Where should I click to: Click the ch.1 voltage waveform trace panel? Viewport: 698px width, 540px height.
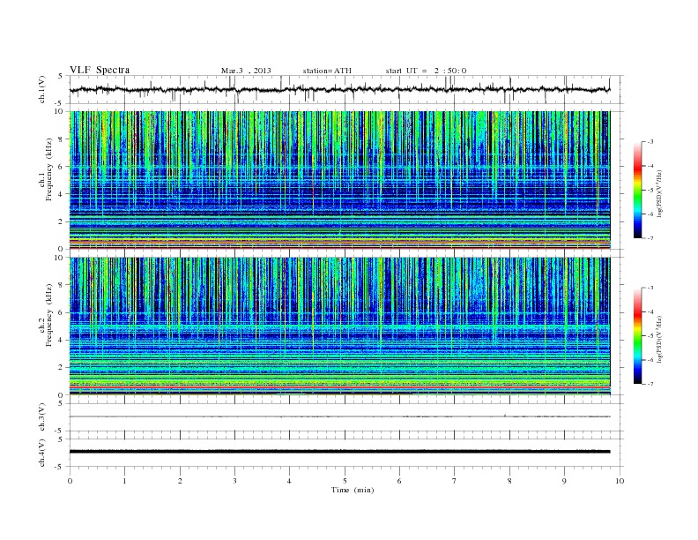tap(346, 89)
